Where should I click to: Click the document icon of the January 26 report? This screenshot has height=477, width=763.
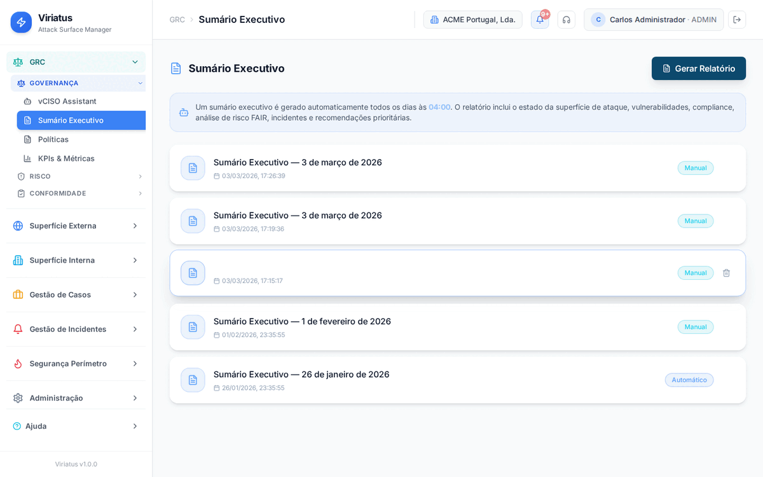193,380
